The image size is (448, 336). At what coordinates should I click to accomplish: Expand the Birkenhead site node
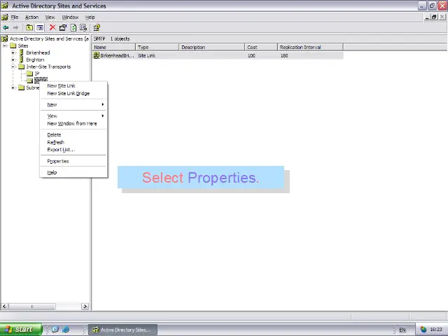pyautogui.click(x=13, y=52)
